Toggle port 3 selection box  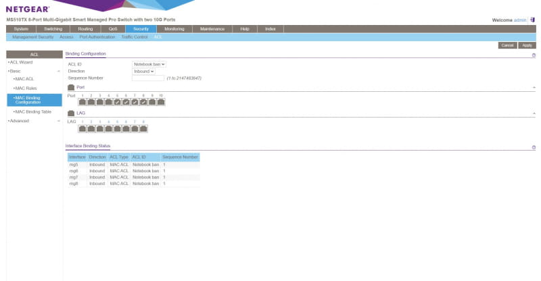[99, 102]
